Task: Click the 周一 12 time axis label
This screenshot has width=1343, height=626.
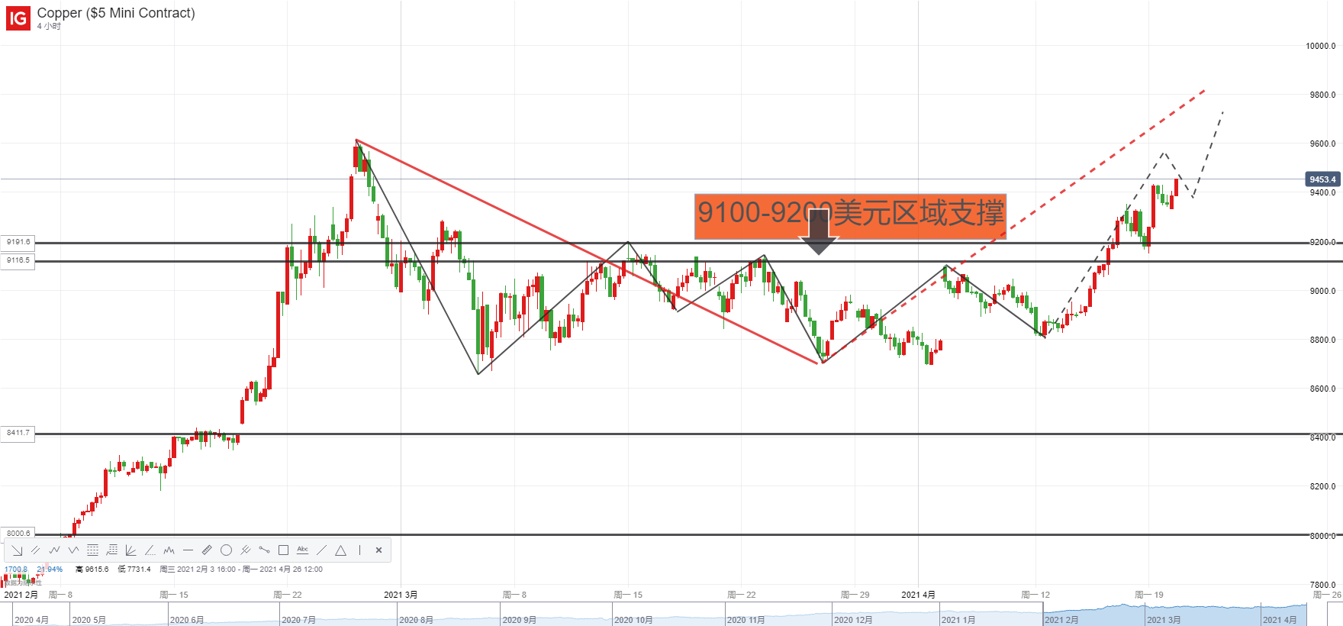Action: (1035, 595)
